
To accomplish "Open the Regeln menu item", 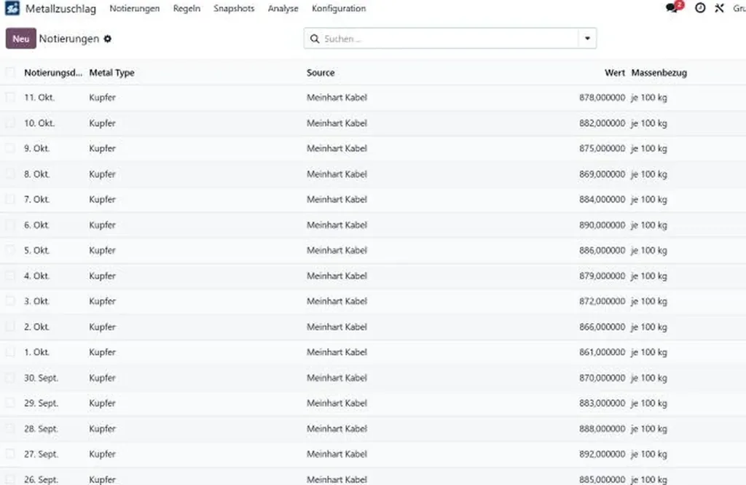I will click(186, 8).
